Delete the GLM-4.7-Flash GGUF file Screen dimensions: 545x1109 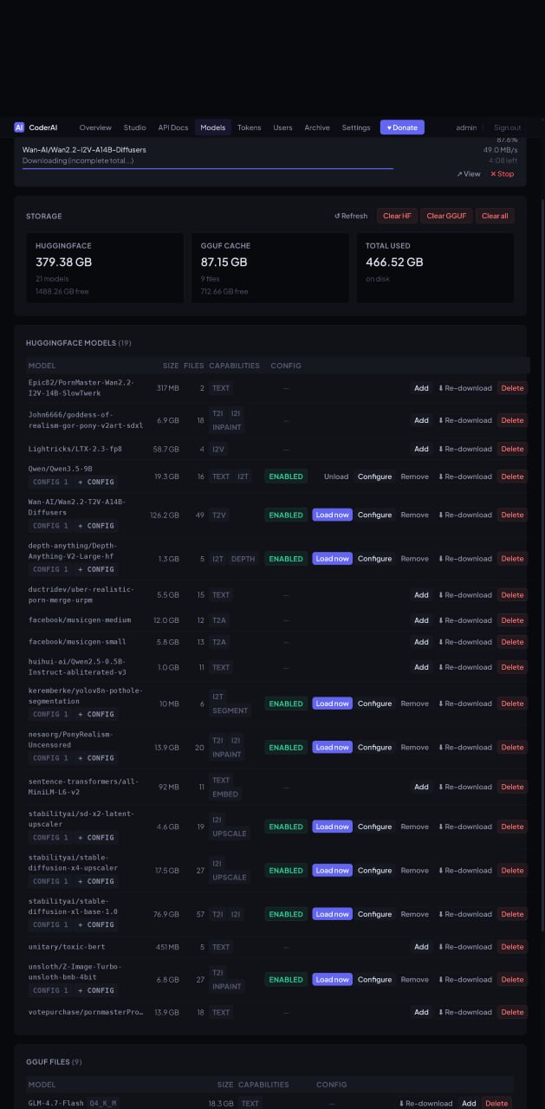pos(496,1103)
